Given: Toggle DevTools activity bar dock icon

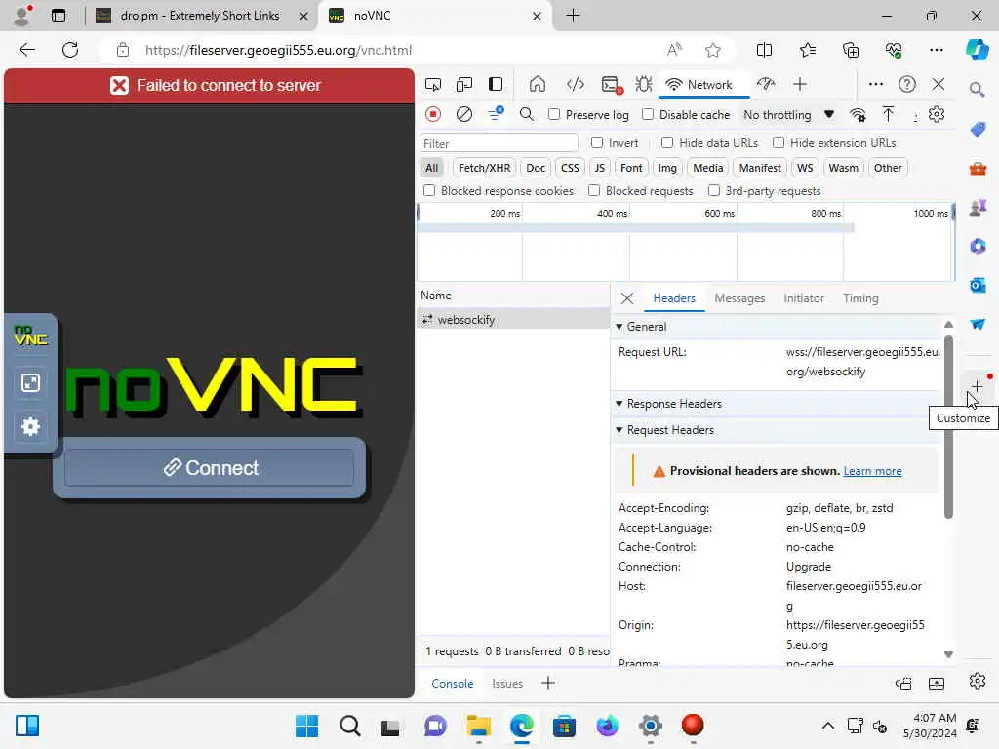Looking at the screenshot, I should tap(496, 85).
